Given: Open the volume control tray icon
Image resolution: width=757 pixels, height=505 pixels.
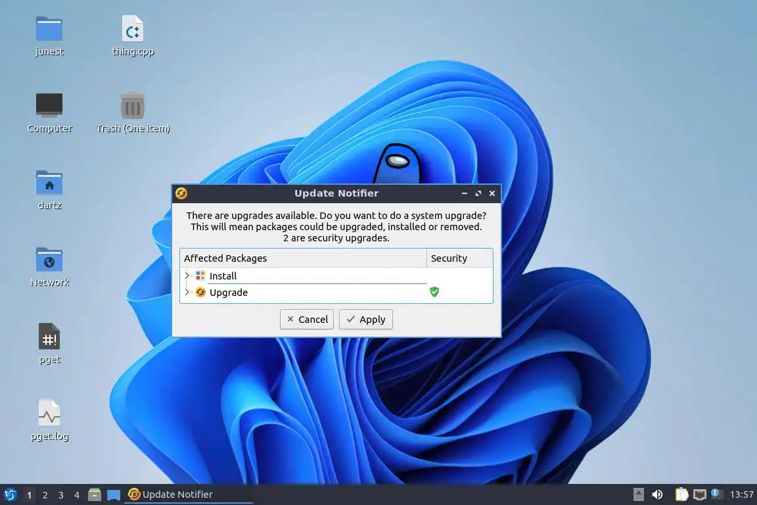Looking at the screenshot, I should click(x=658, y=494).
